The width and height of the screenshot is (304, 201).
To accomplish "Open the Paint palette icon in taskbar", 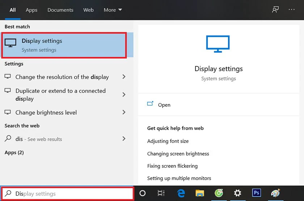I will point(275,193).
